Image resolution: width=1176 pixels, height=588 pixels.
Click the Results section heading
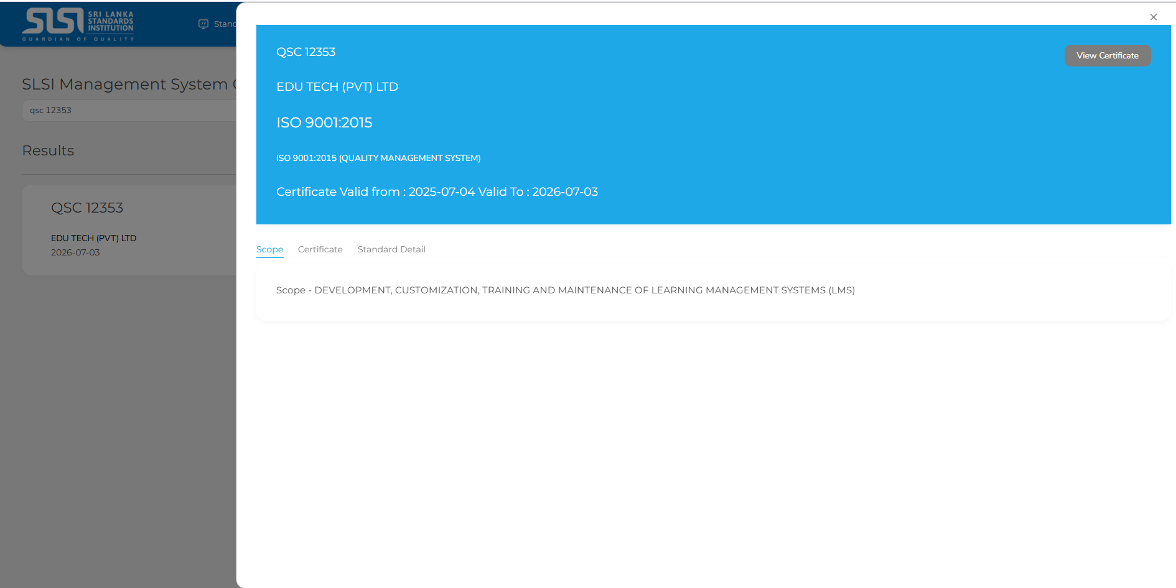48,151
